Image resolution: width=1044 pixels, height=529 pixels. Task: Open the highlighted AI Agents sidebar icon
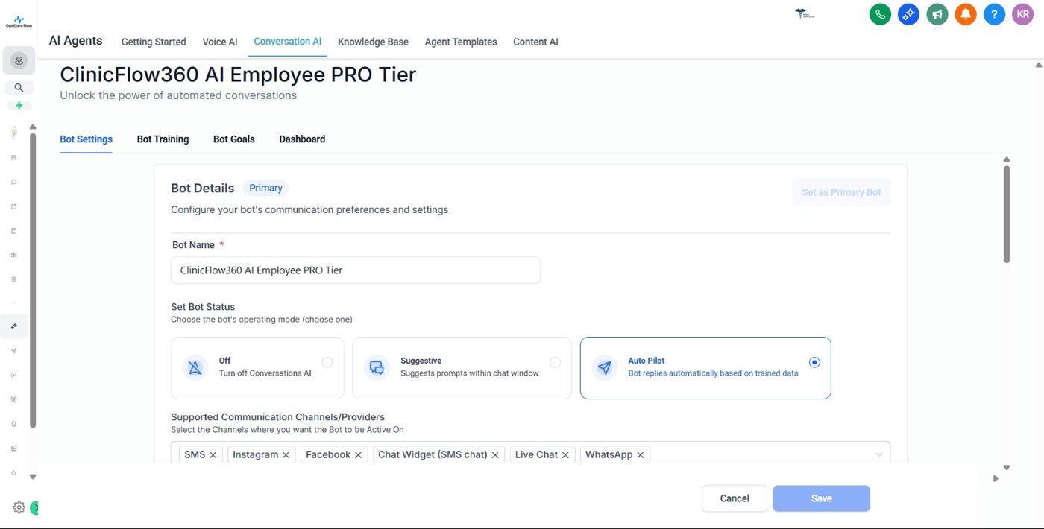click(x=14, y=326)
